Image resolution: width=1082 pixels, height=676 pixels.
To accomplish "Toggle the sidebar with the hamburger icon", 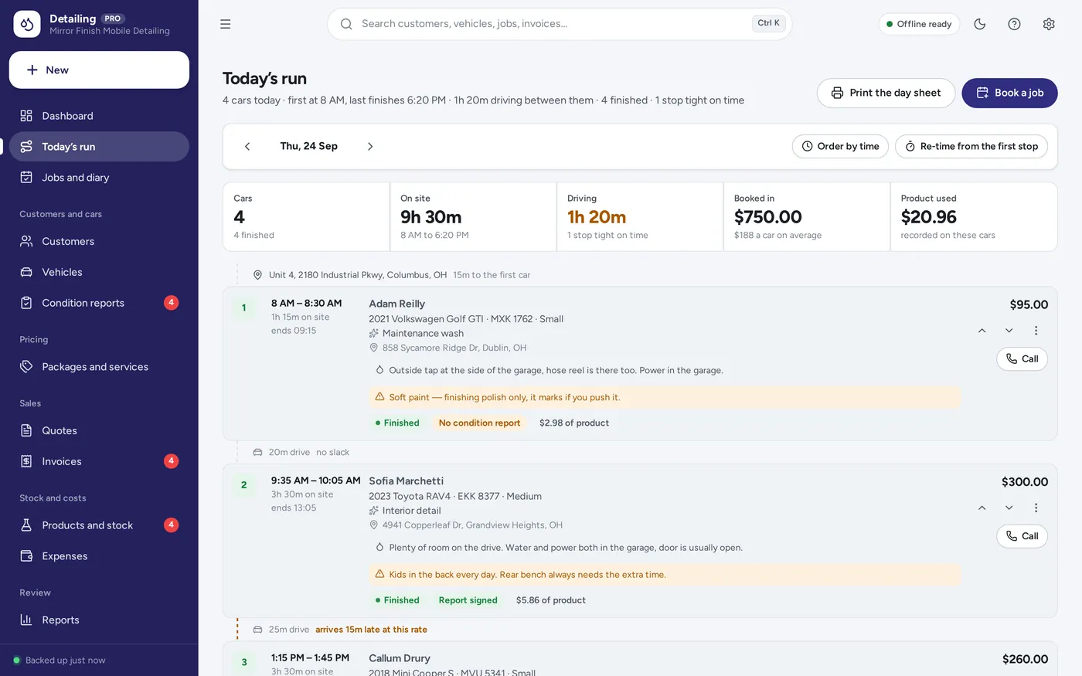I will pos(225,24).
